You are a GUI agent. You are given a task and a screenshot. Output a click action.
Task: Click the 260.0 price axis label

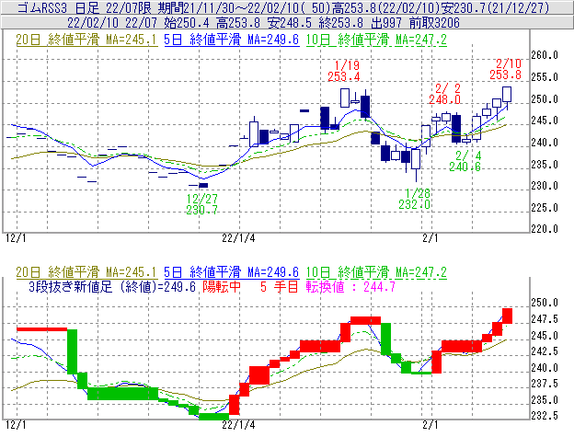(x=545, y=55)
